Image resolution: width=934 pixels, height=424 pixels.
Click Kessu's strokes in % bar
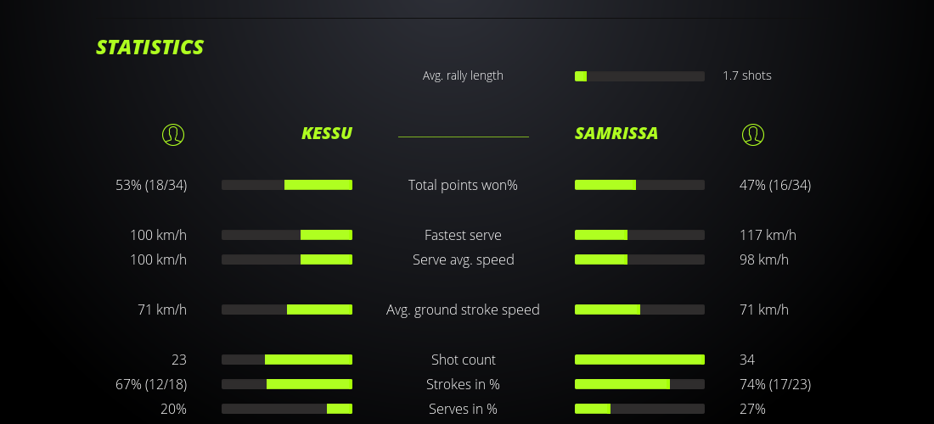coord(287,384)
